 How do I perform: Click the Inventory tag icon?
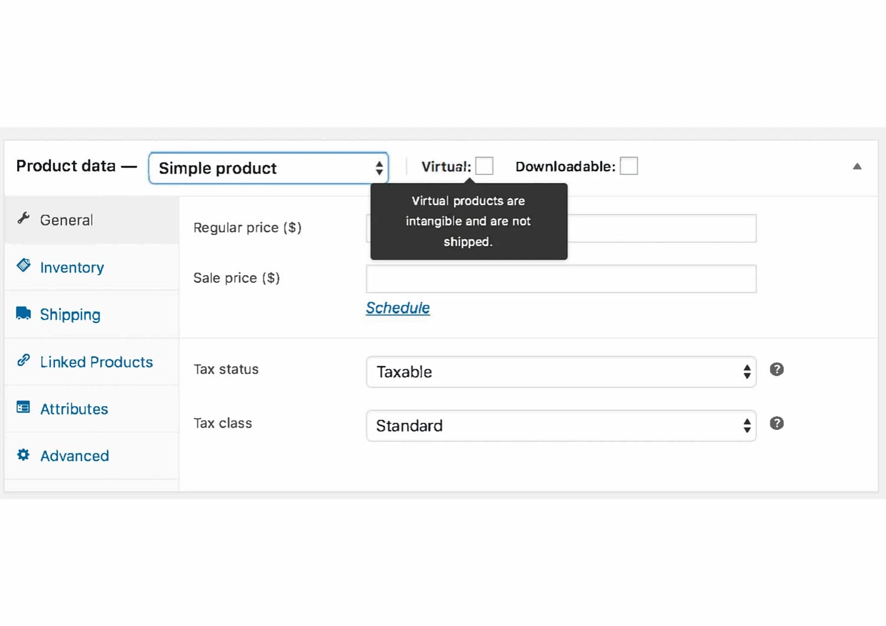pyautogui.click(x=24, y=265)
